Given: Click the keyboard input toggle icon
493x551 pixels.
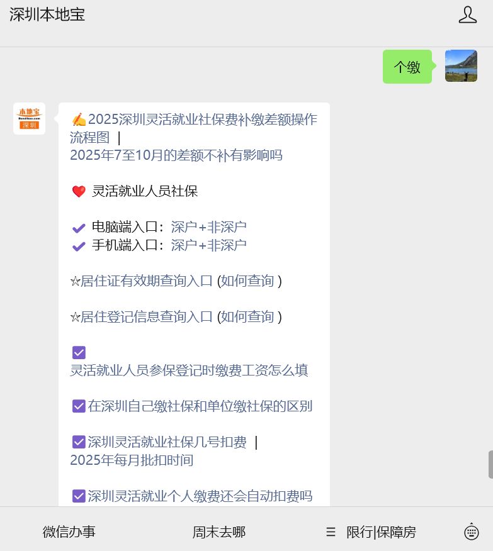Looking at the screenshot, I should point(471,532).
